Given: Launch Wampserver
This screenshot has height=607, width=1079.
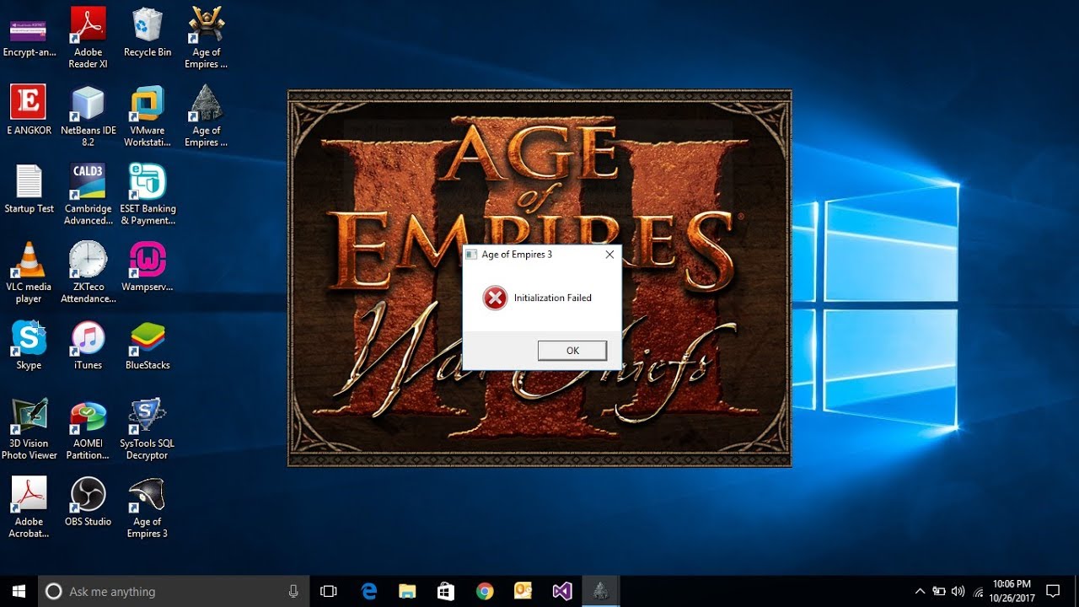Looking at the screenshot, I should (x=147, y=257).
